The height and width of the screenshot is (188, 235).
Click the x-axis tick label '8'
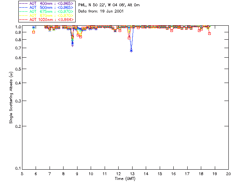pos(64,174)
